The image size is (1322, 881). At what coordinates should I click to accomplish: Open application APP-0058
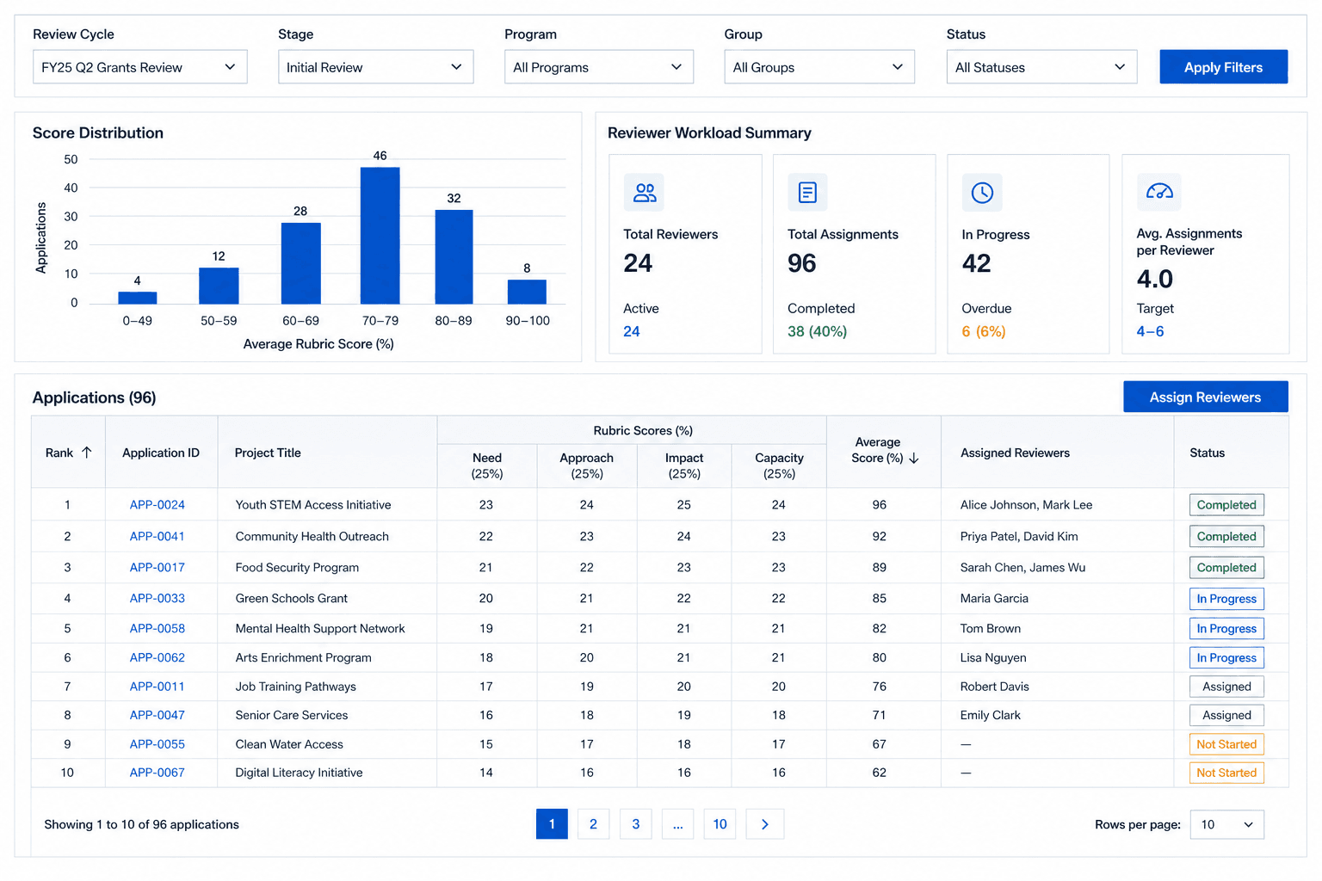point(158,628)
